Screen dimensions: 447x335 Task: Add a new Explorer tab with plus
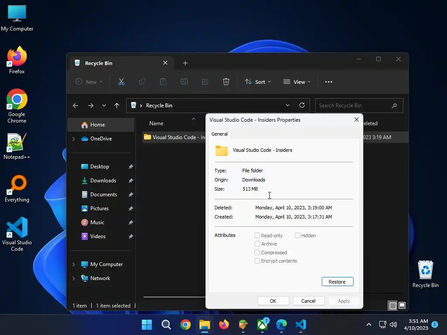click(x=185, y=63)
